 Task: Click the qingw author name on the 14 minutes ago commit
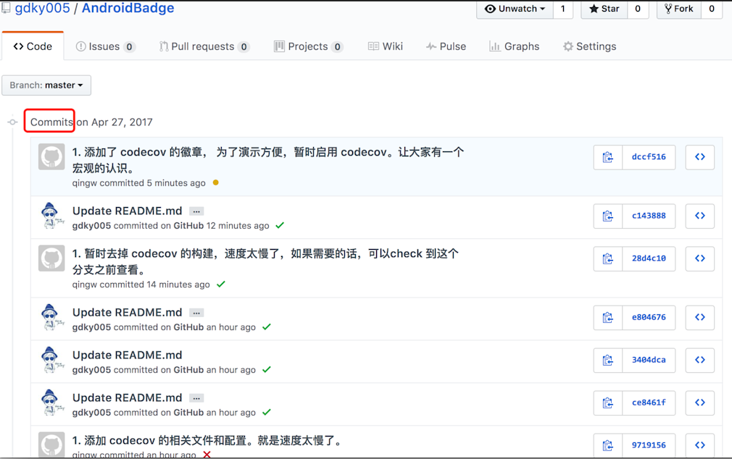tap(85, 285)
